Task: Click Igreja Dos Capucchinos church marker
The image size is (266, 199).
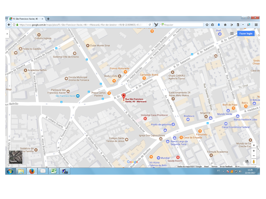Action: [x=161, y=139]
